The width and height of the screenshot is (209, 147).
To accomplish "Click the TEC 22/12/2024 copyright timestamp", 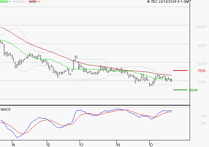I will point(169,2).
